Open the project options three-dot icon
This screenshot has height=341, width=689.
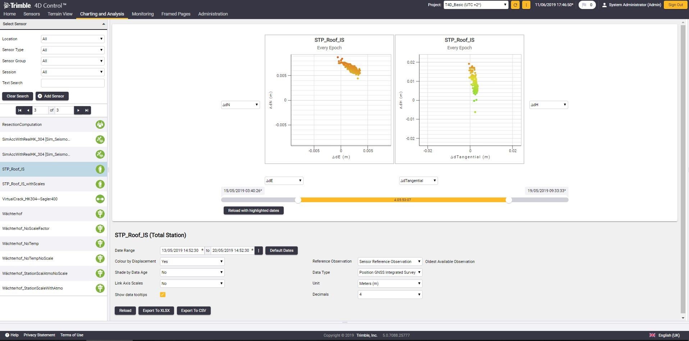pos(526,5)
